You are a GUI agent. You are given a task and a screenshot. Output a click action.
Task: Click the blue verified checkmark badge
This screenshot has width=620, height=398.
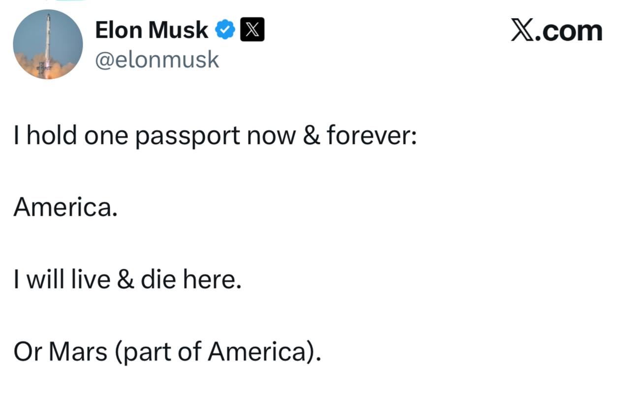[225, 31]
